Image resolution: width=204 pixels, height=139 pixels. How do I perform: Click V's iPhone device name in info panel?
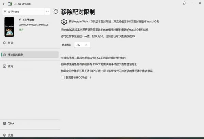(x=27, y=20)
